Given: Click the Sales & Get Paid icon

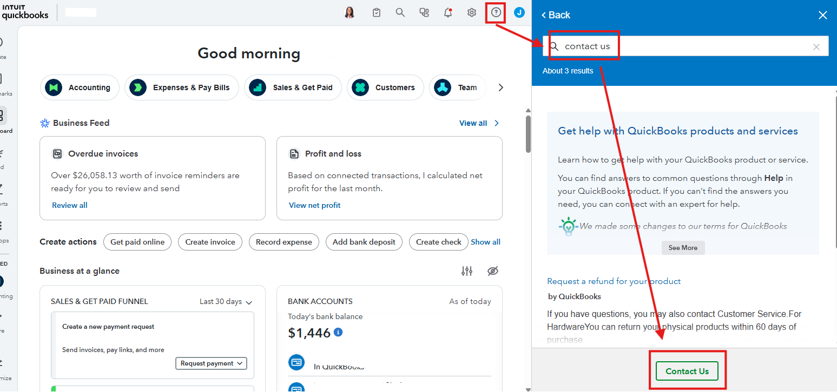Looking at the screenshot, I should (x=258, y=87).
